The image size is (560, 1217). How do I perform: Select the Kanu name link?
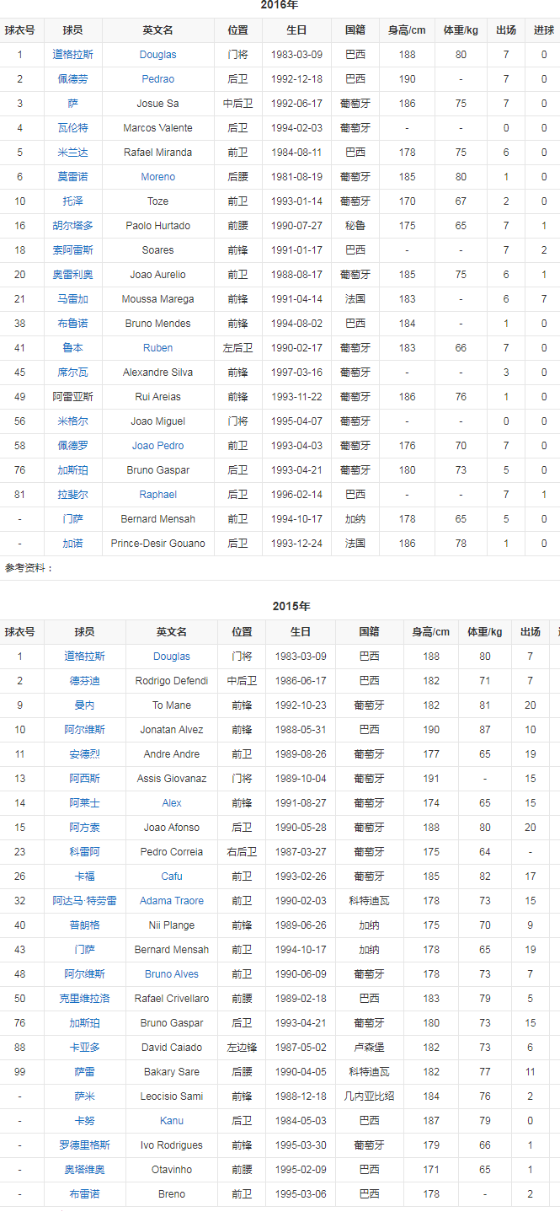tap(172, 1121)
